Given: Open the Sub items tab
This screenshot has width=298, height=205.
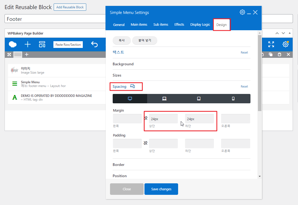Looking at the screenshot, I should tap(161, 25).
